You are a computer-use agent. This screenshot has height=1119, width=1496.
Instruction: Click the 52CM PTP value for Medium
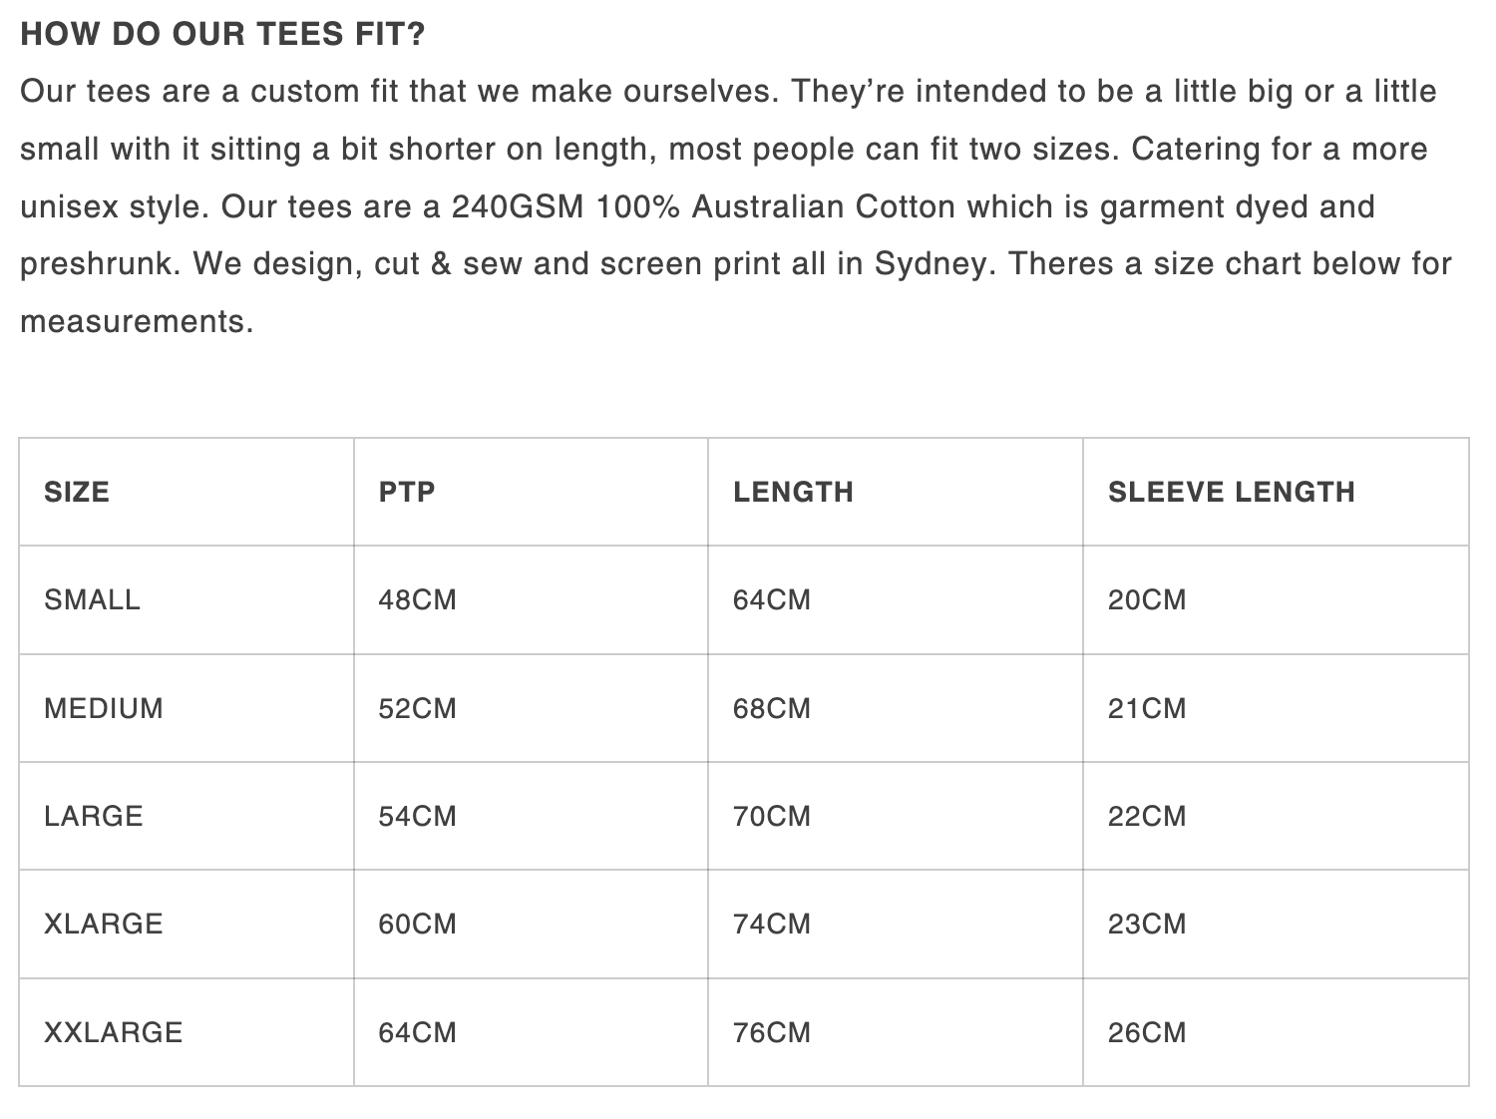pyautogui.click(x=417, y=708)
